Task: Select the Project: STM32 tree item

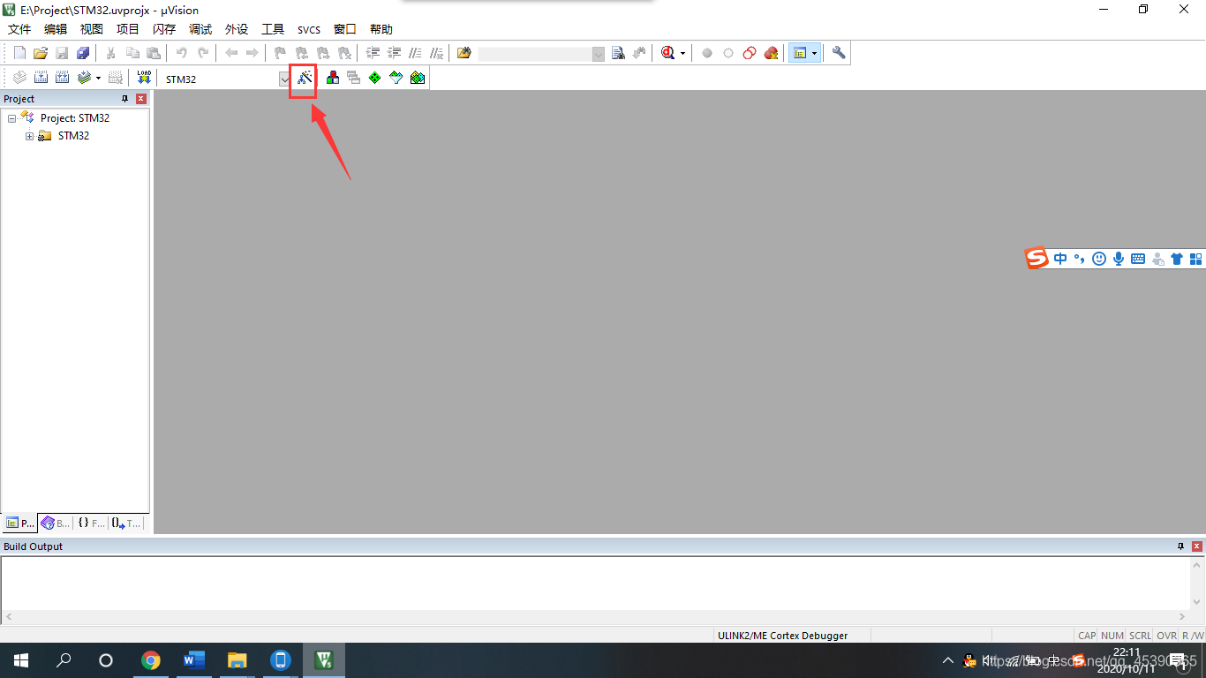Action: click(x=75, y=118)
